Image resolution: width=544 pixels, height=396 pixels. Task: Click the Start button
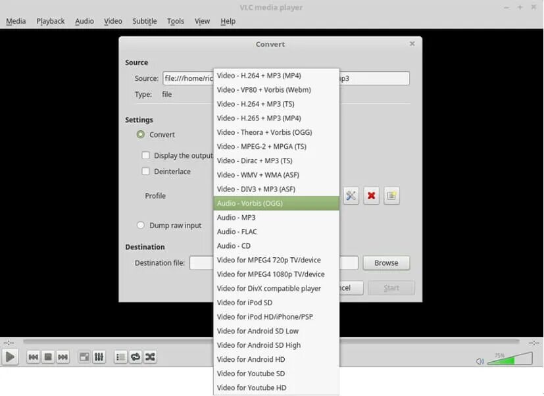point(391,287)
